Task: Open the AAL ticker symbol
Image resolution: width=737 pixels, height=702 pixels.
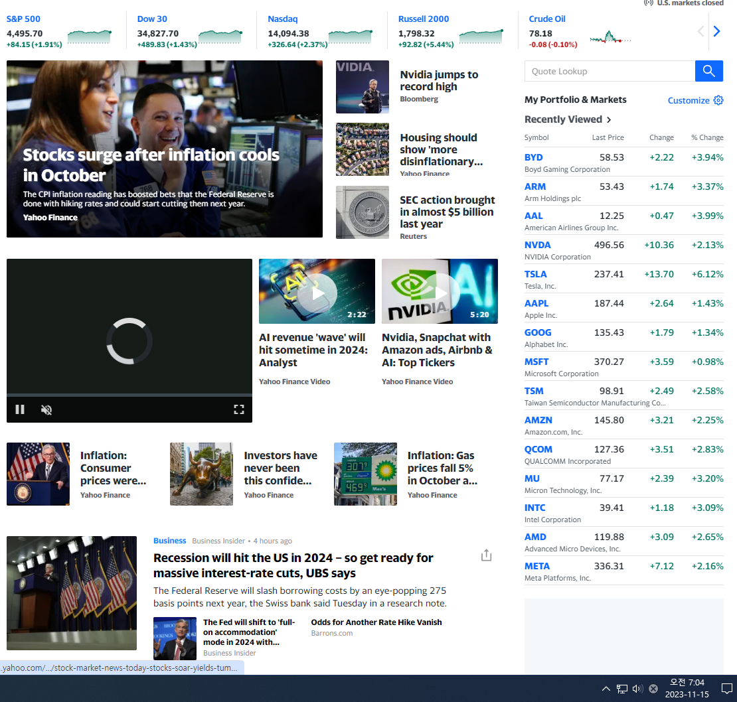Action: 533,216
